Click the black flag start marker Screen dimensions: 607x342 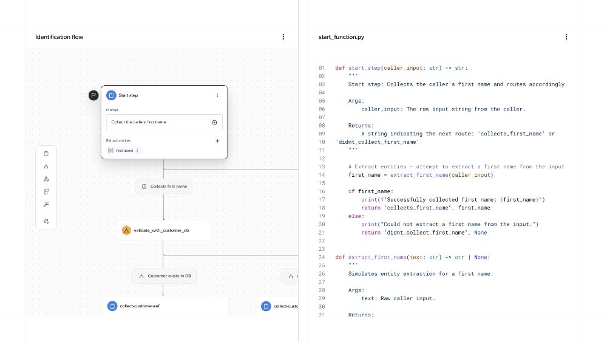point(93,95)
